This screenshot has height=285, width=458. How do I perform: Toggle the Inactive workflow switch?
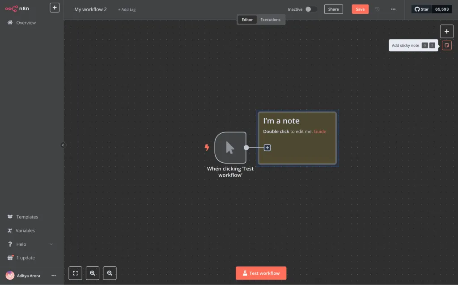coord(311,9)
